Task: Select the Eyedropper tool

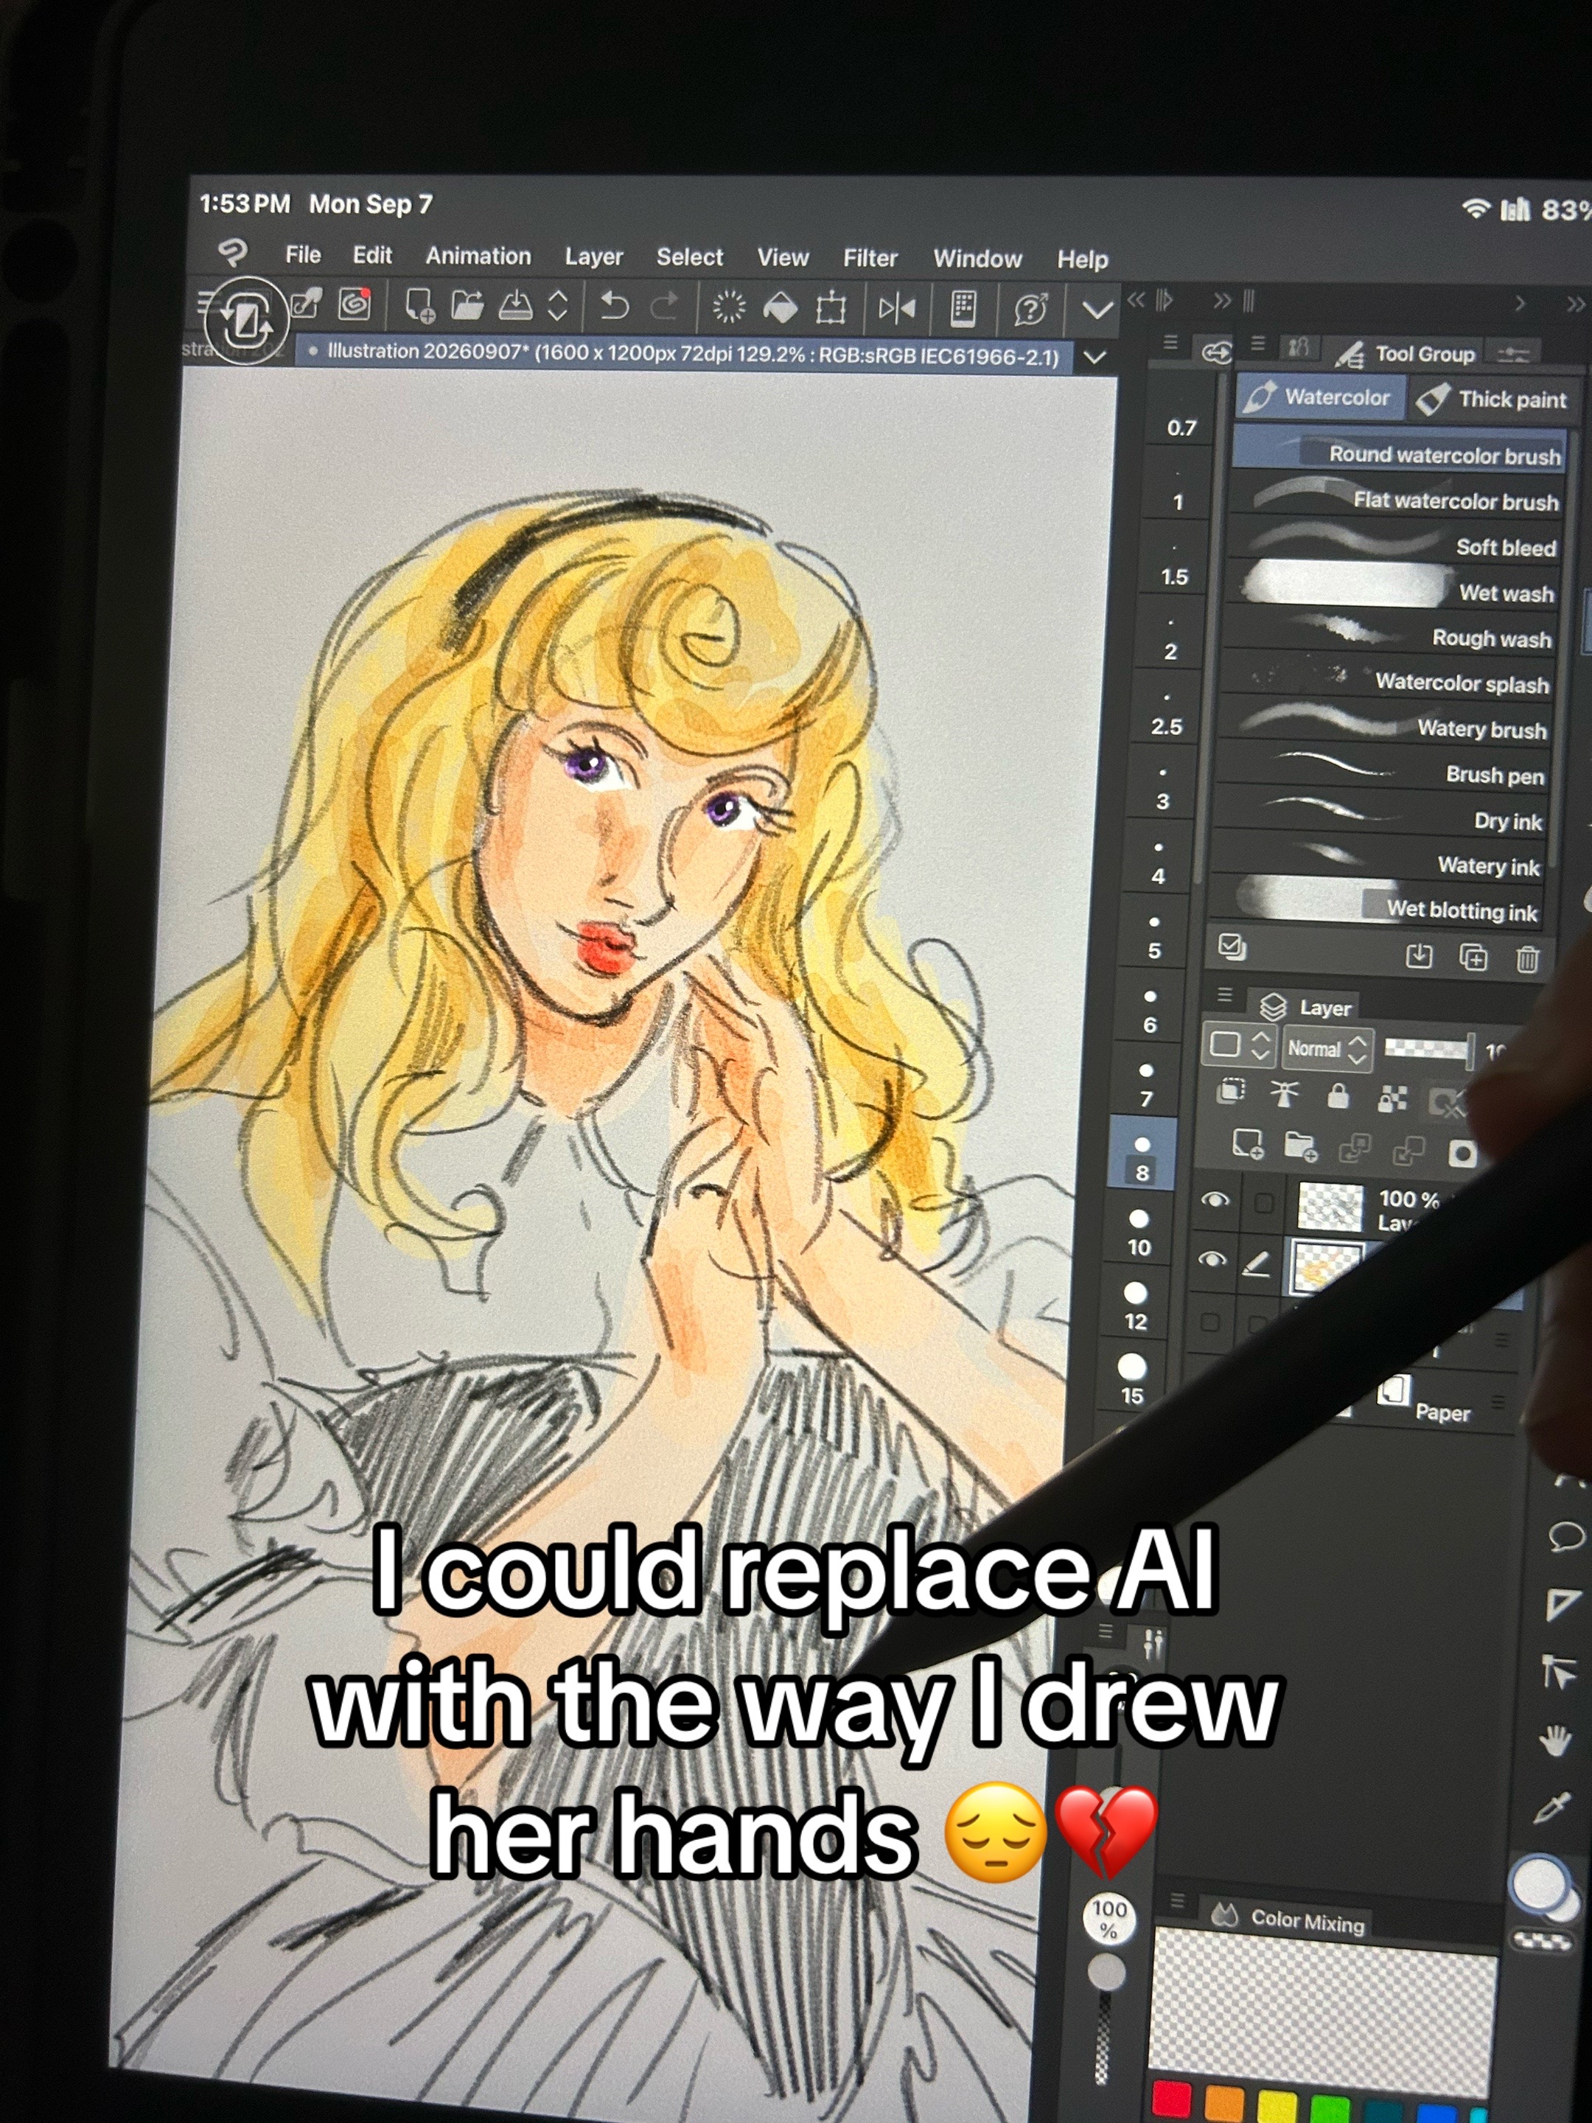Action: tap(1551, 1807)
